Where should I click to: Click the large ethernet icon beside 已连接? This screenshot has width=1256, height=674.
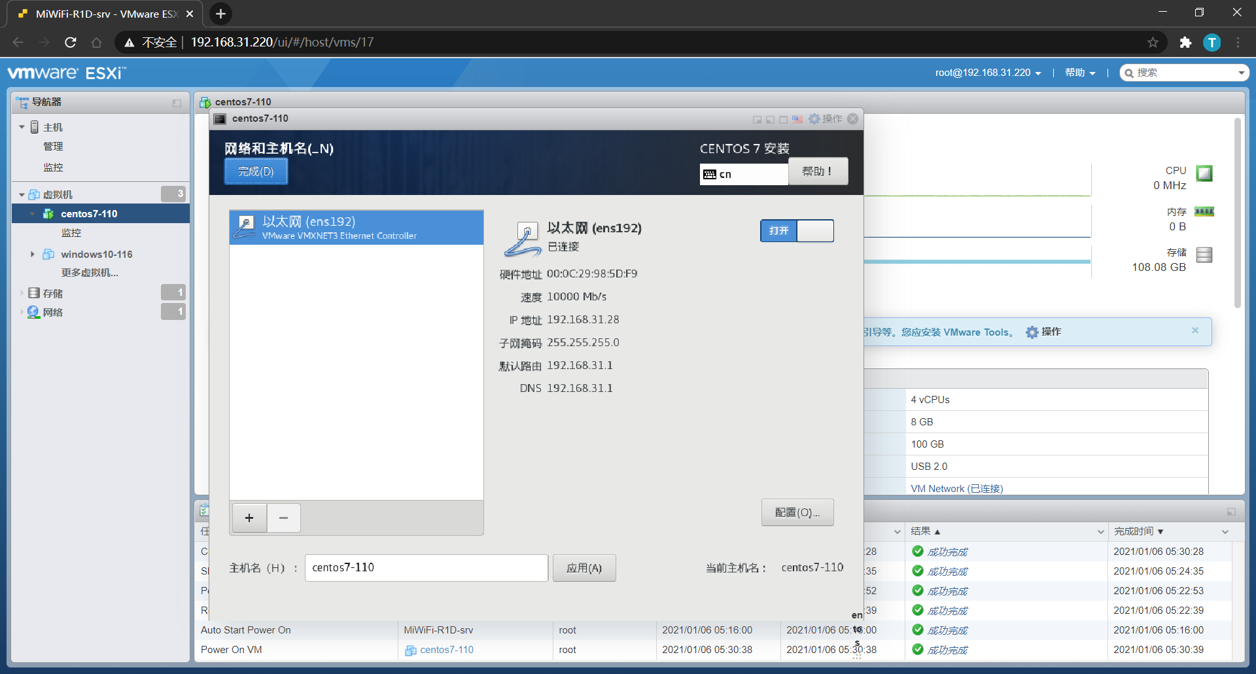522,238
